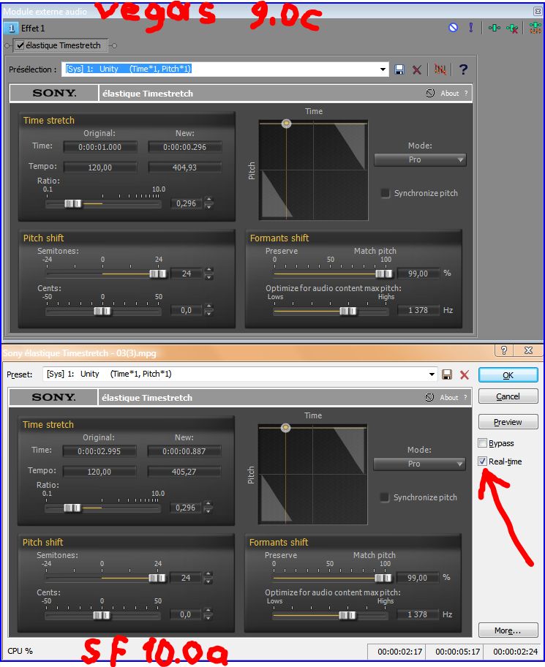Click Semitones slider handle in Vegas window

[x=158, y=274]
